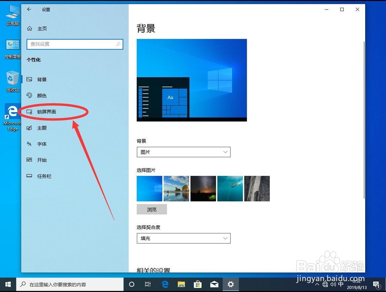Click the 浏览 browse button

click(x=152, y=209)
